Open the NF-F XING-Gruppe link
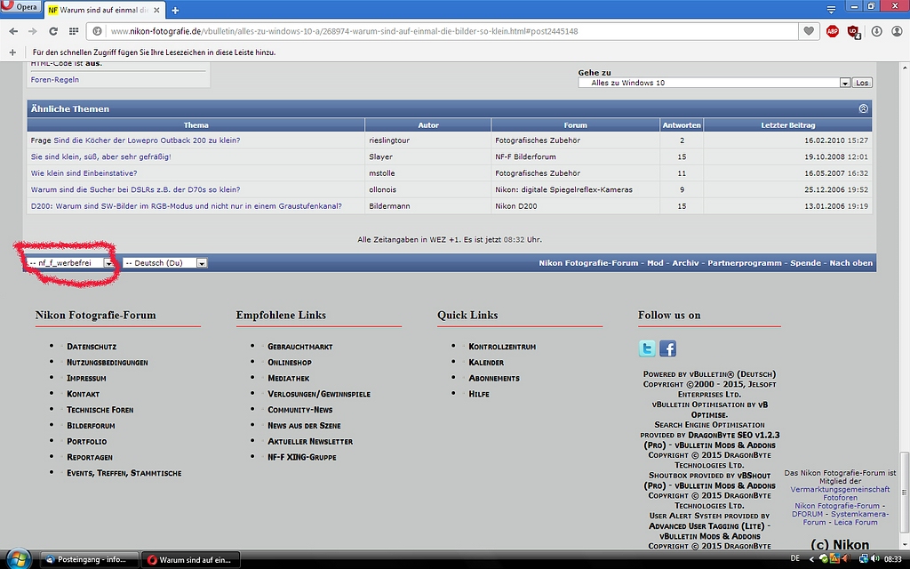 [302, 457]
